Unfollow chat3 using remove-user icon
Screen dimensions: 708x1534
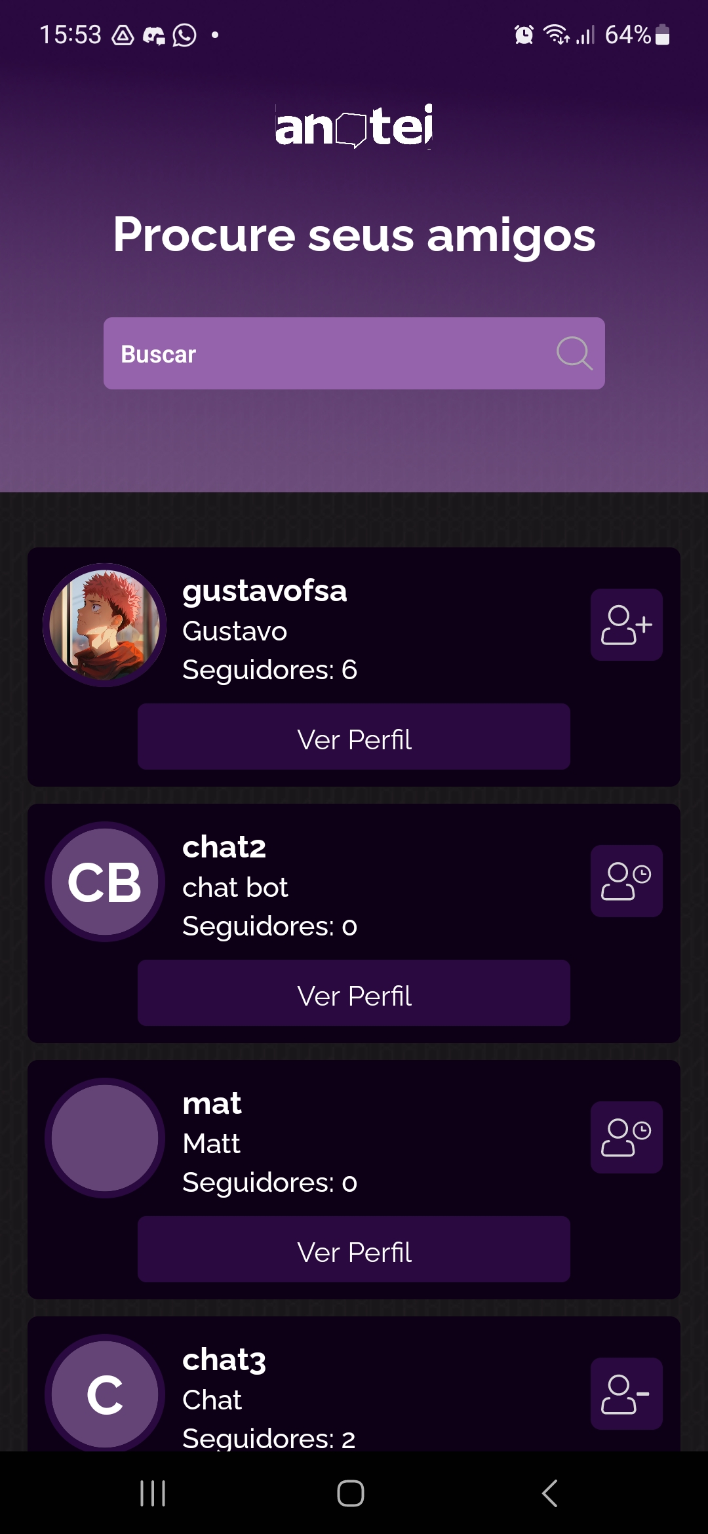[626, 1394]
